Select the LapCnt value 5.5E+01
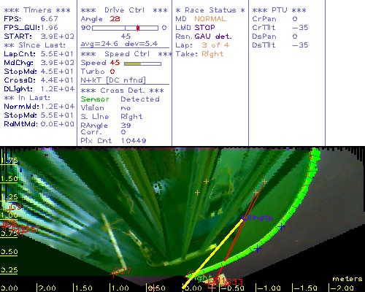 pos(57,54)
